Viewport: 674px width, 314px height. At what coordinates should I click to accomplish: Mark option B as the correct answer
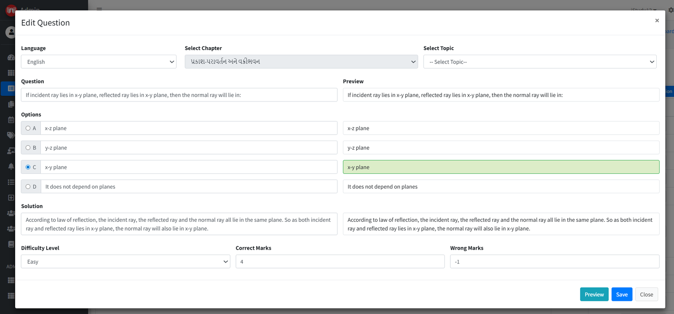[28, 148]
